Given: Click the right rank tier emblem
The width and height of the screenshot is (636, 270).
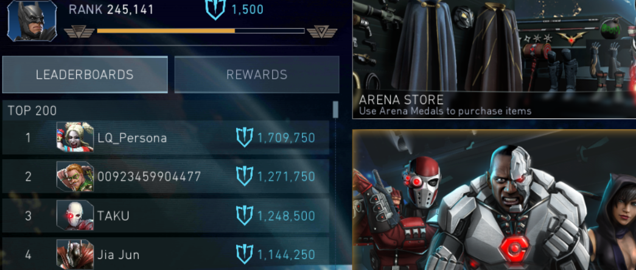Looking at the screenshot, I should click(322, 32).
